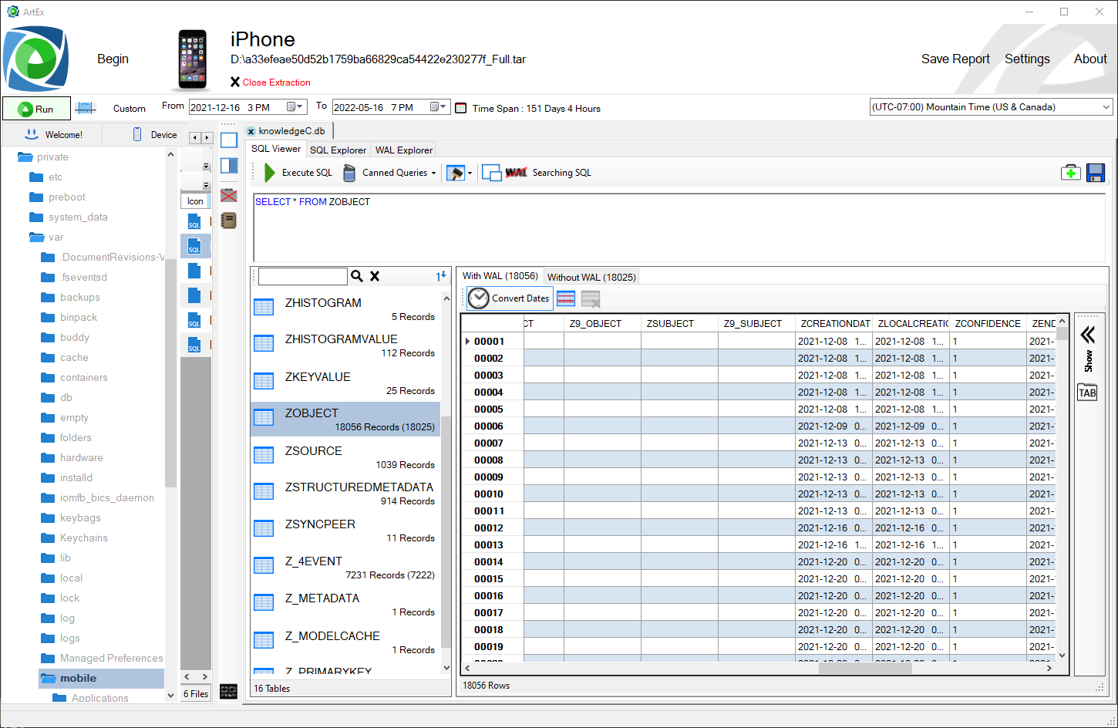Click the blue floppy disk save icon

point(1096,173)
